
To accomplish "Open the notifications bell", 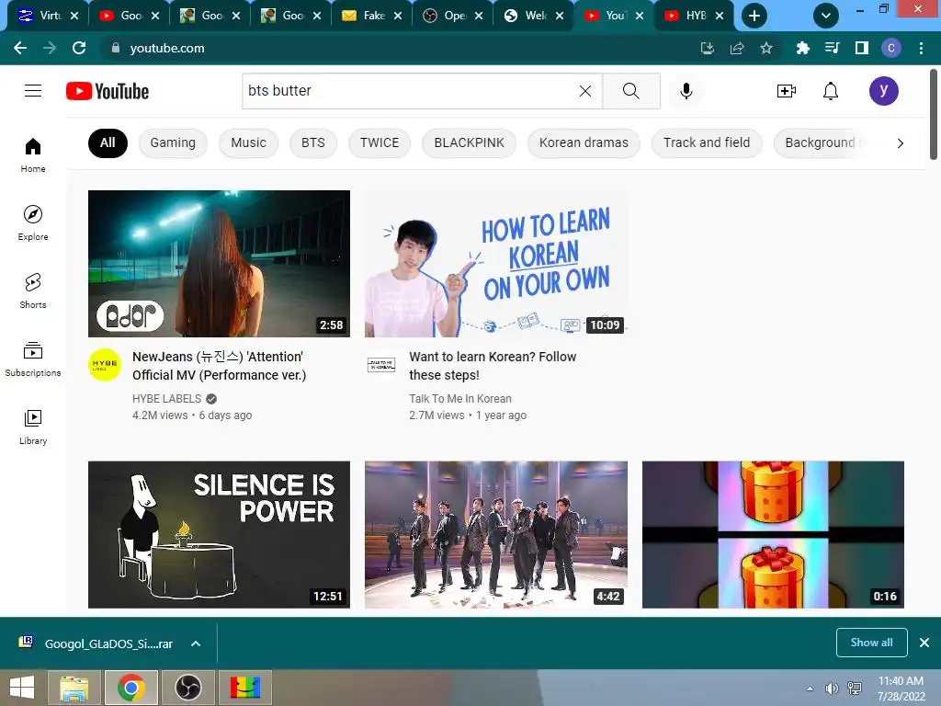I will coord(831,91).
